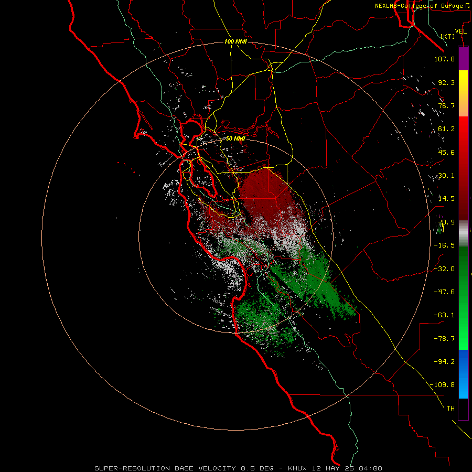Image resolution: width=472 pixels, height=472 pixels.
Task: Click the -63.1 velocity scale value
Action: click(444, 315)
